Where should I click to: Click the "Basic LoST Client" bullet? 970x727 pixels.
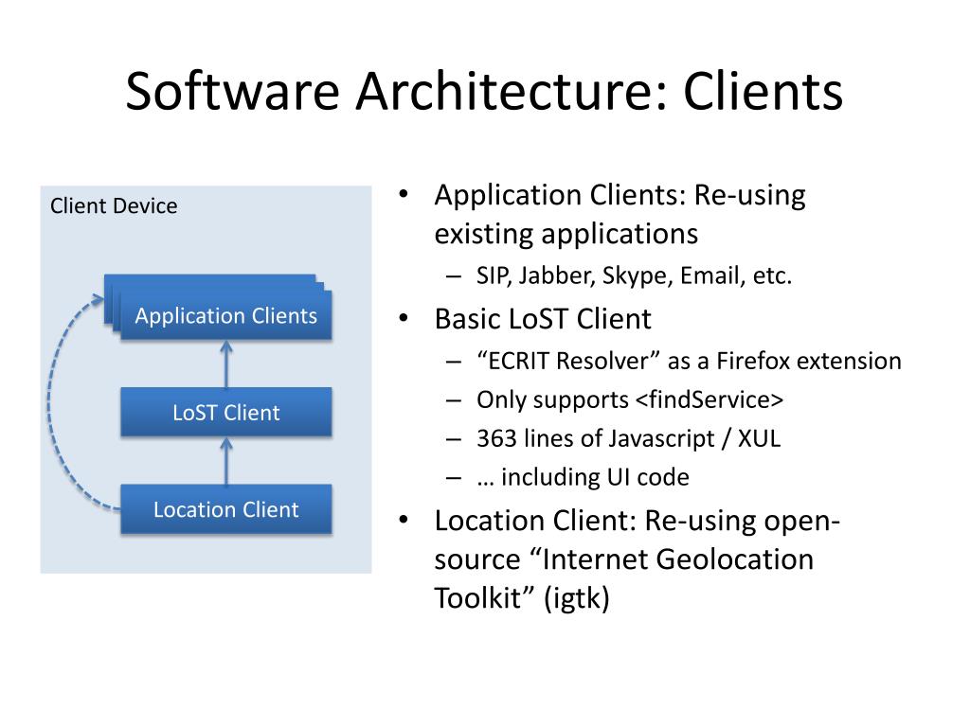click(x=543, y=319)
